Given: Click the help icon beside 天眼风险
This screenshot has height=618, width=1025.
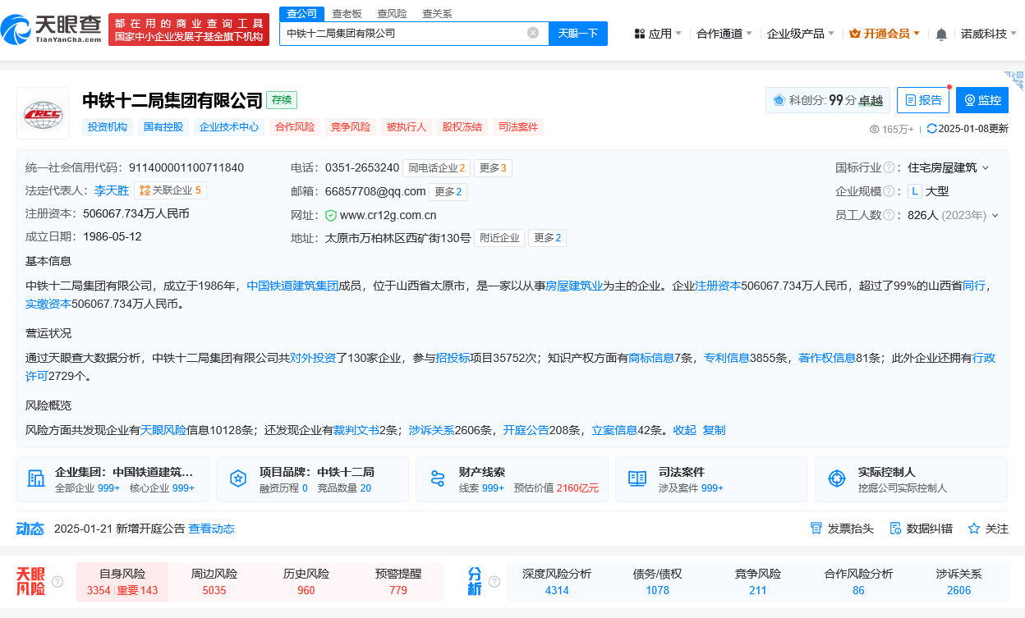Looking at the screenshot, I should point(57,581).
